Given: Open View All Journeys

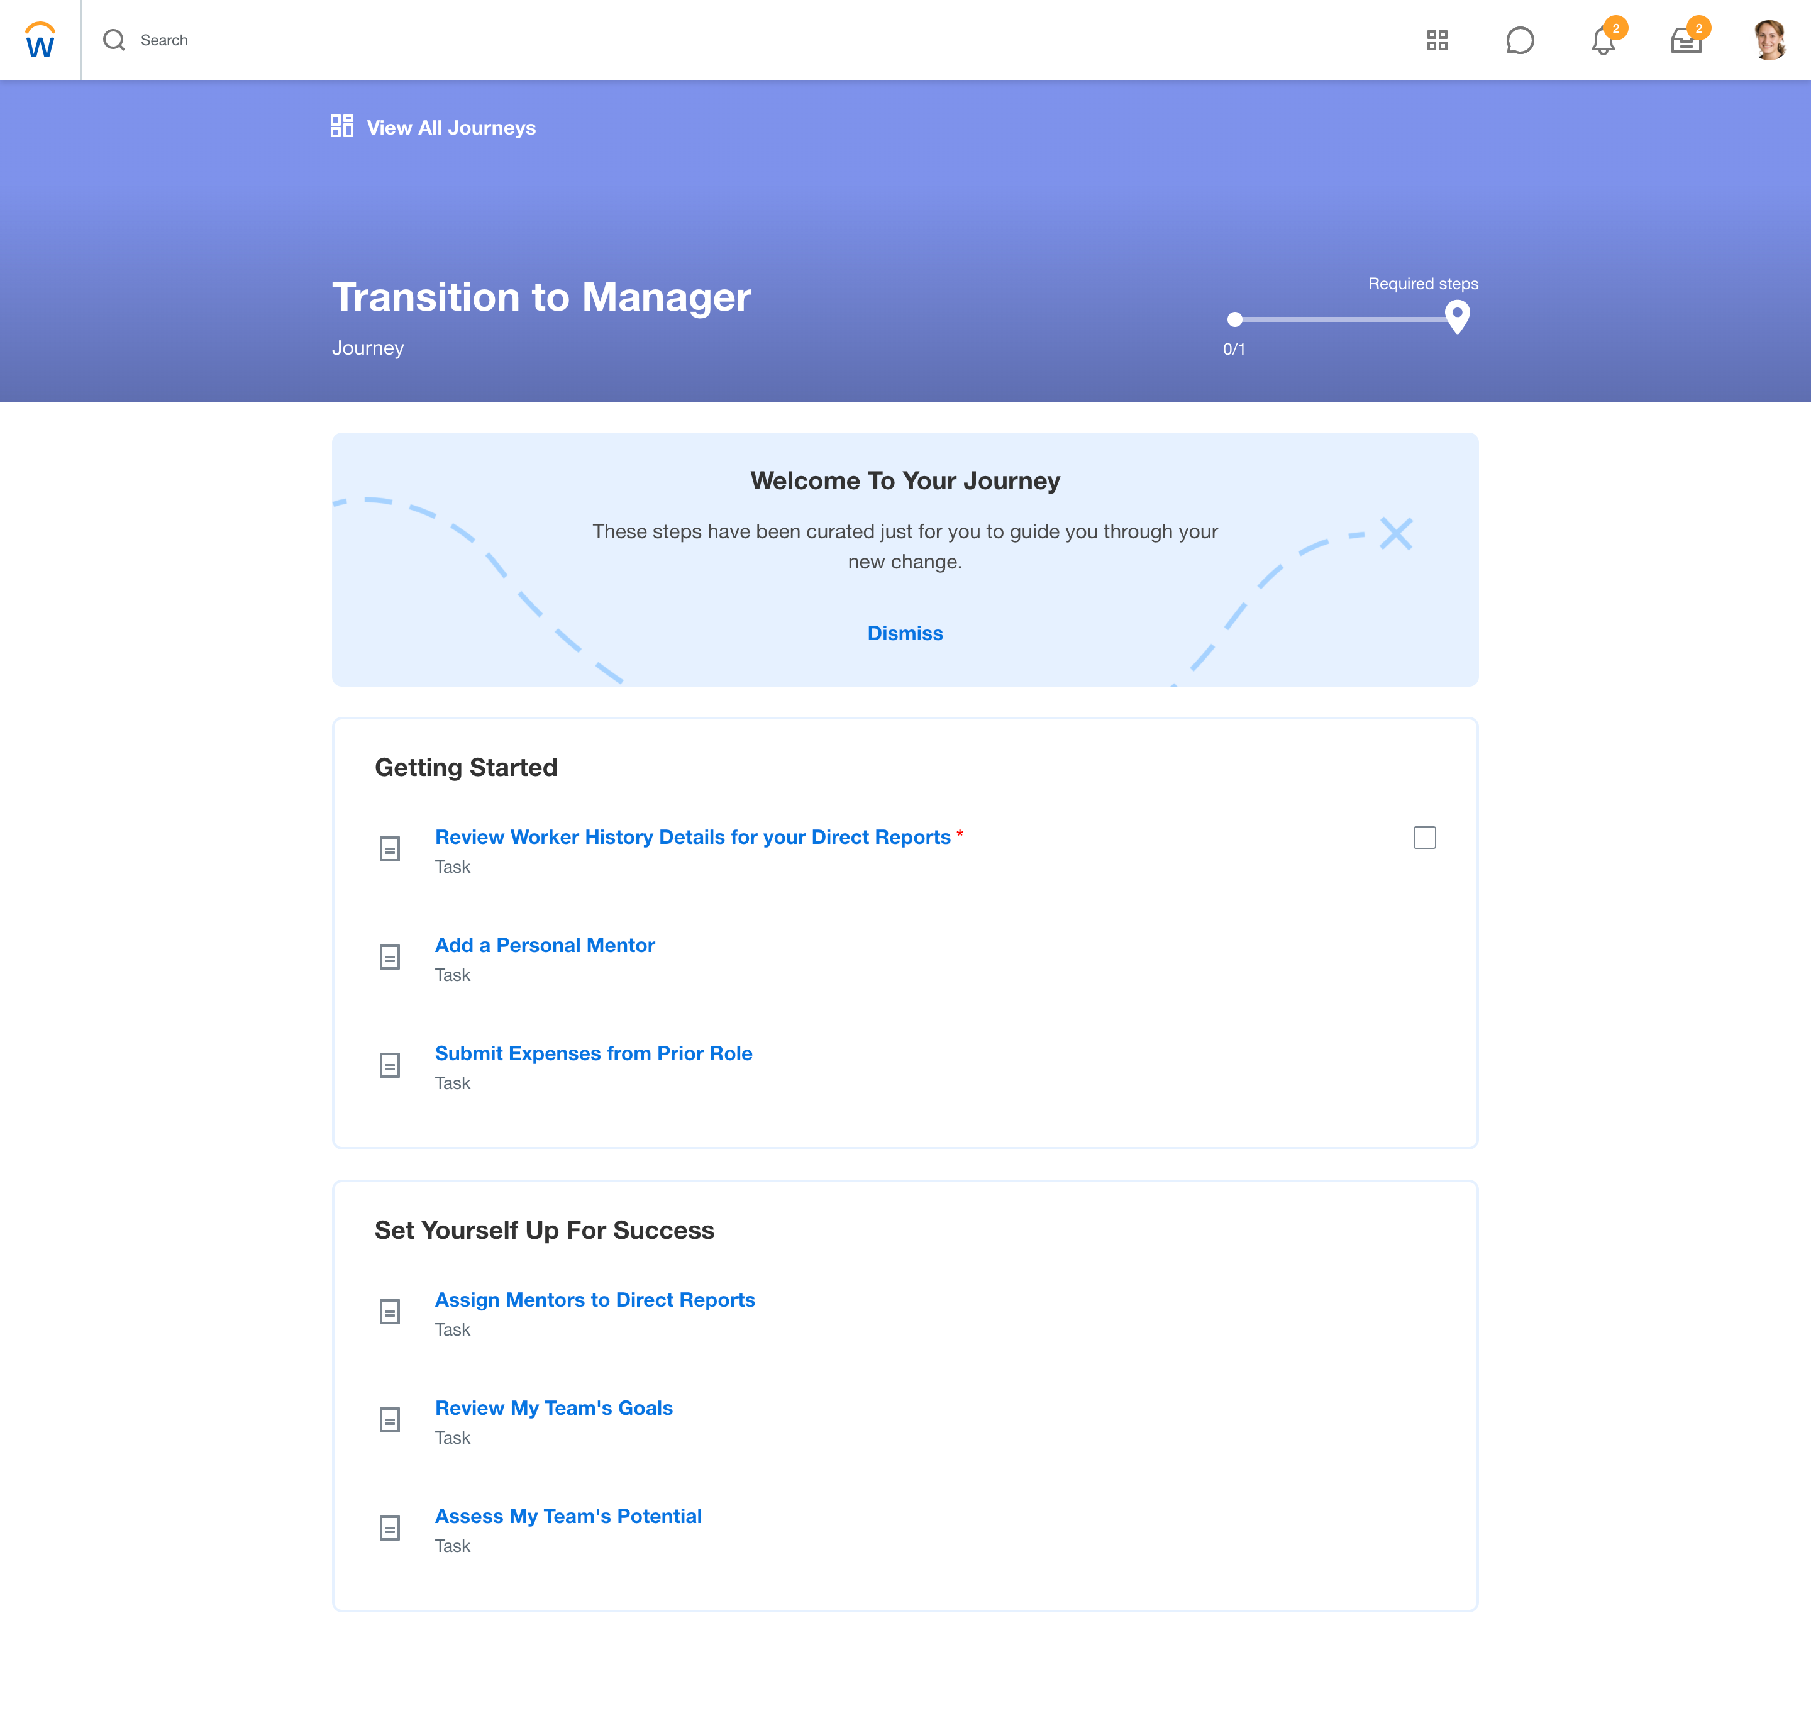Looking at the screenshot, I should (450, 127).
